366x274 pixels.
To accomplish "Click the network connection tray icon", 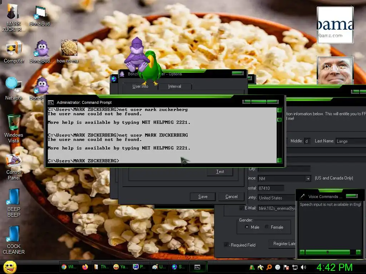I will pyautogui.click(x=295, y=267).
